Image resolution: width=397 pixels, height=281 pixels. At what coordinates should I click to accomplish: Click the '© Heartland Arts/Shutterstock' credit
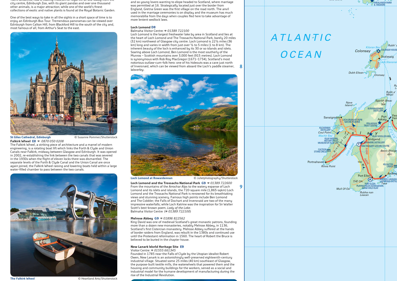pos(98,279)
